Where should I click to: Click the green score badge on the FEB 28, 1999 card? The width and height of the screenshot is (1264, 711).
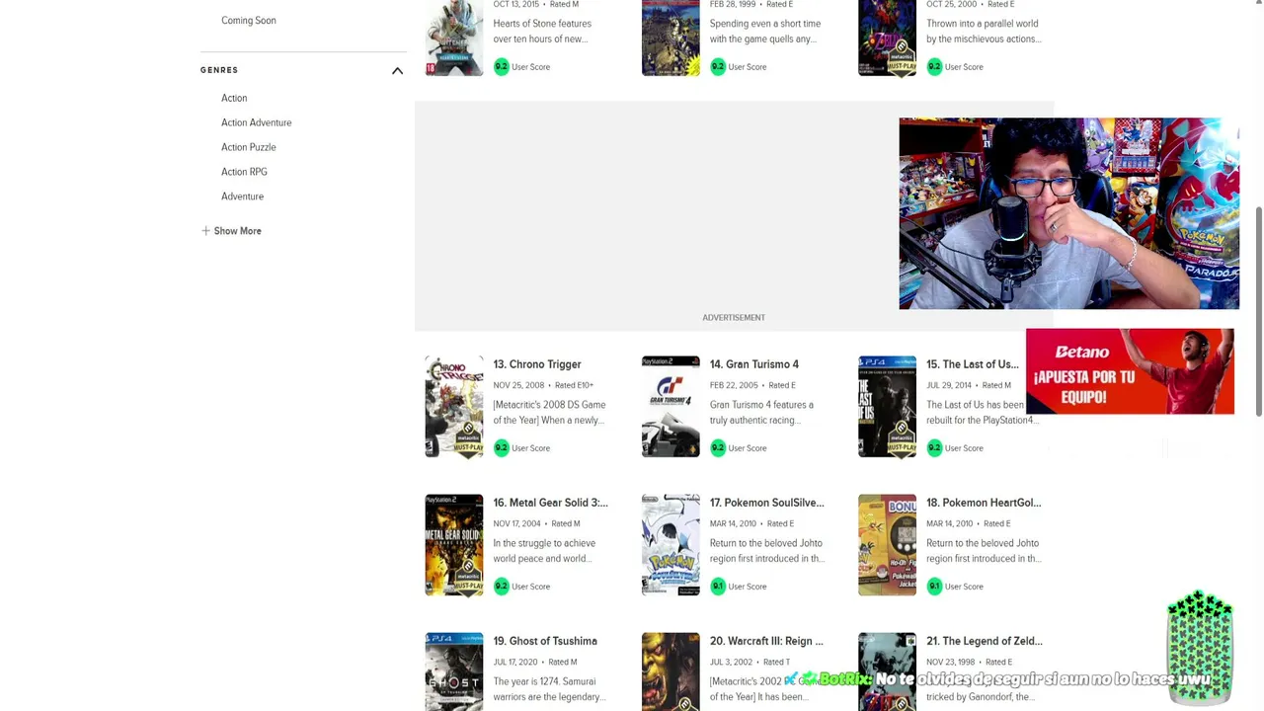718,67
